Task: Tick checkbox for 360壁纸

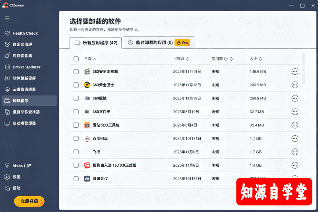Action: [76, 98]
